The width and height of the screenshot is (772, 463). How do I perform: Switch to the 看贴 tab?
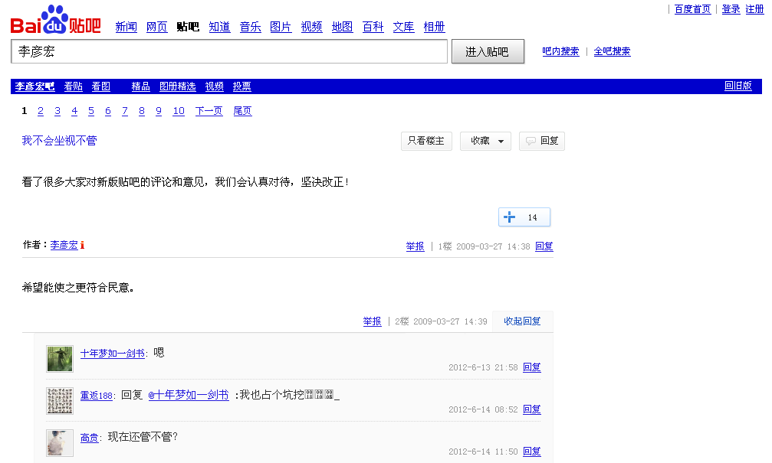point(74,86)
